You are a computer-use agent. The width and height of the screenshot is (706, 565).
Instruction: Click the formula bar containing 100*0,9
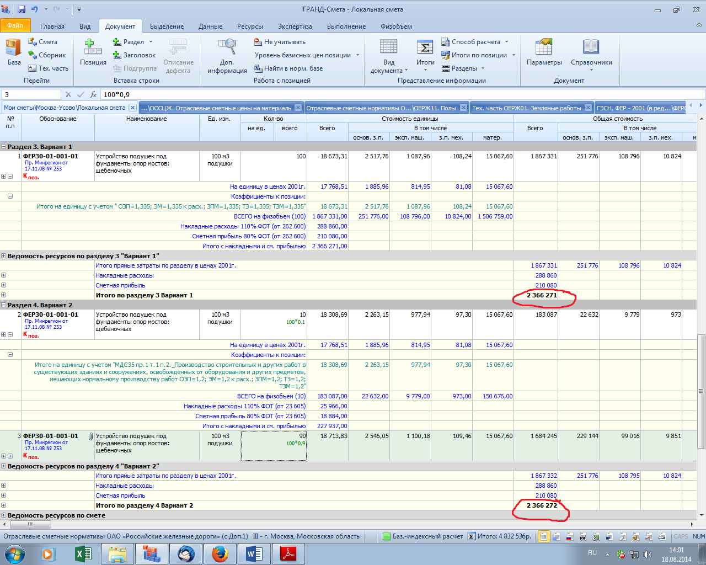point(386,94)
